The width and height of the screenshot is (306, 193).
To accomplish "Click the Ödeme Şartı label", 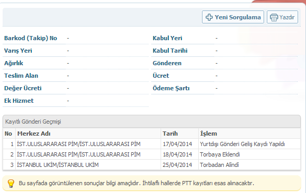I will (x=171, y=88).
